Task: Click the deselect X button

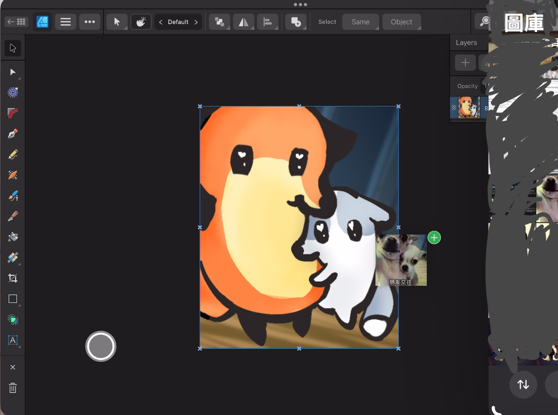Action: [13, 367]
